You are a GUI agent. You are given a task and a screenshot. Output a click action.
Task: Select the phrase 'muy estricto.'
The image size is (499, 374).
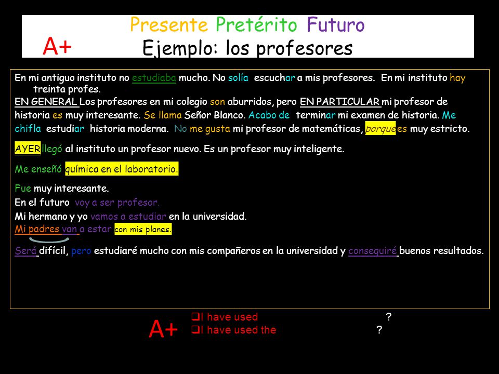(x=440, y=129)
